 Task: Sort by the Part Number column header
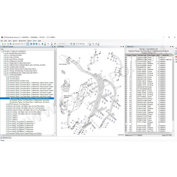142,55
